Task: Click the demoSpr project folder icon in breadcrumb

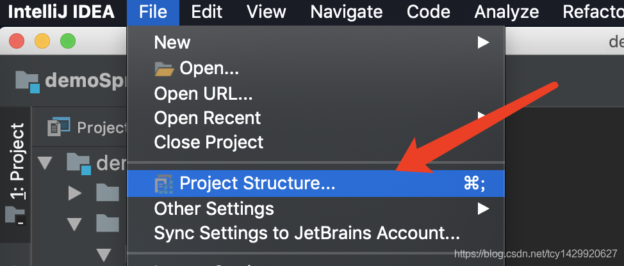Action: [28, 82]
